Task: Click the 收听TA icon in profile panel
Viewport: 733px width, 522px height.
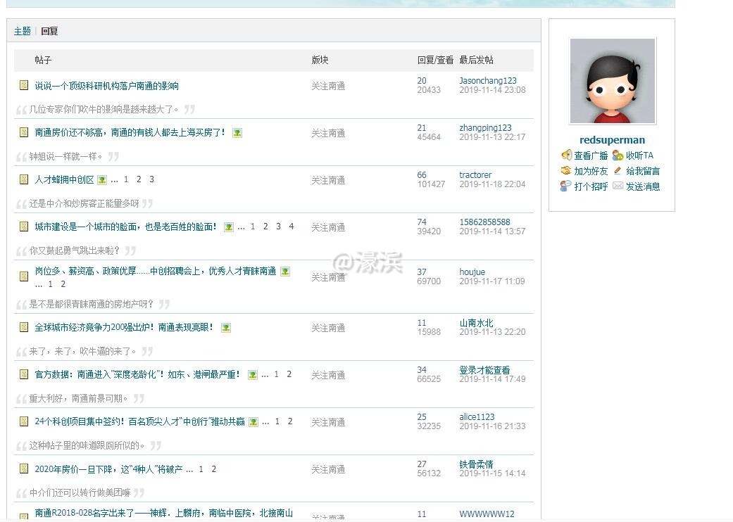Action: click(618, 155)
